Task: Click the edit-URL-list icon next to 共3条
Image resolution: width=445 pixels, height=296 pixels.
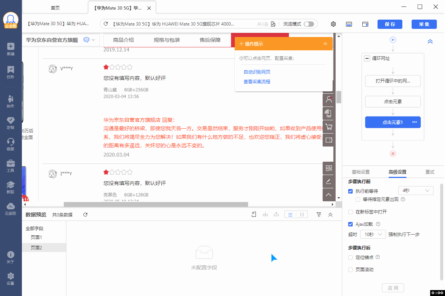Action: [x=273, y=24]
